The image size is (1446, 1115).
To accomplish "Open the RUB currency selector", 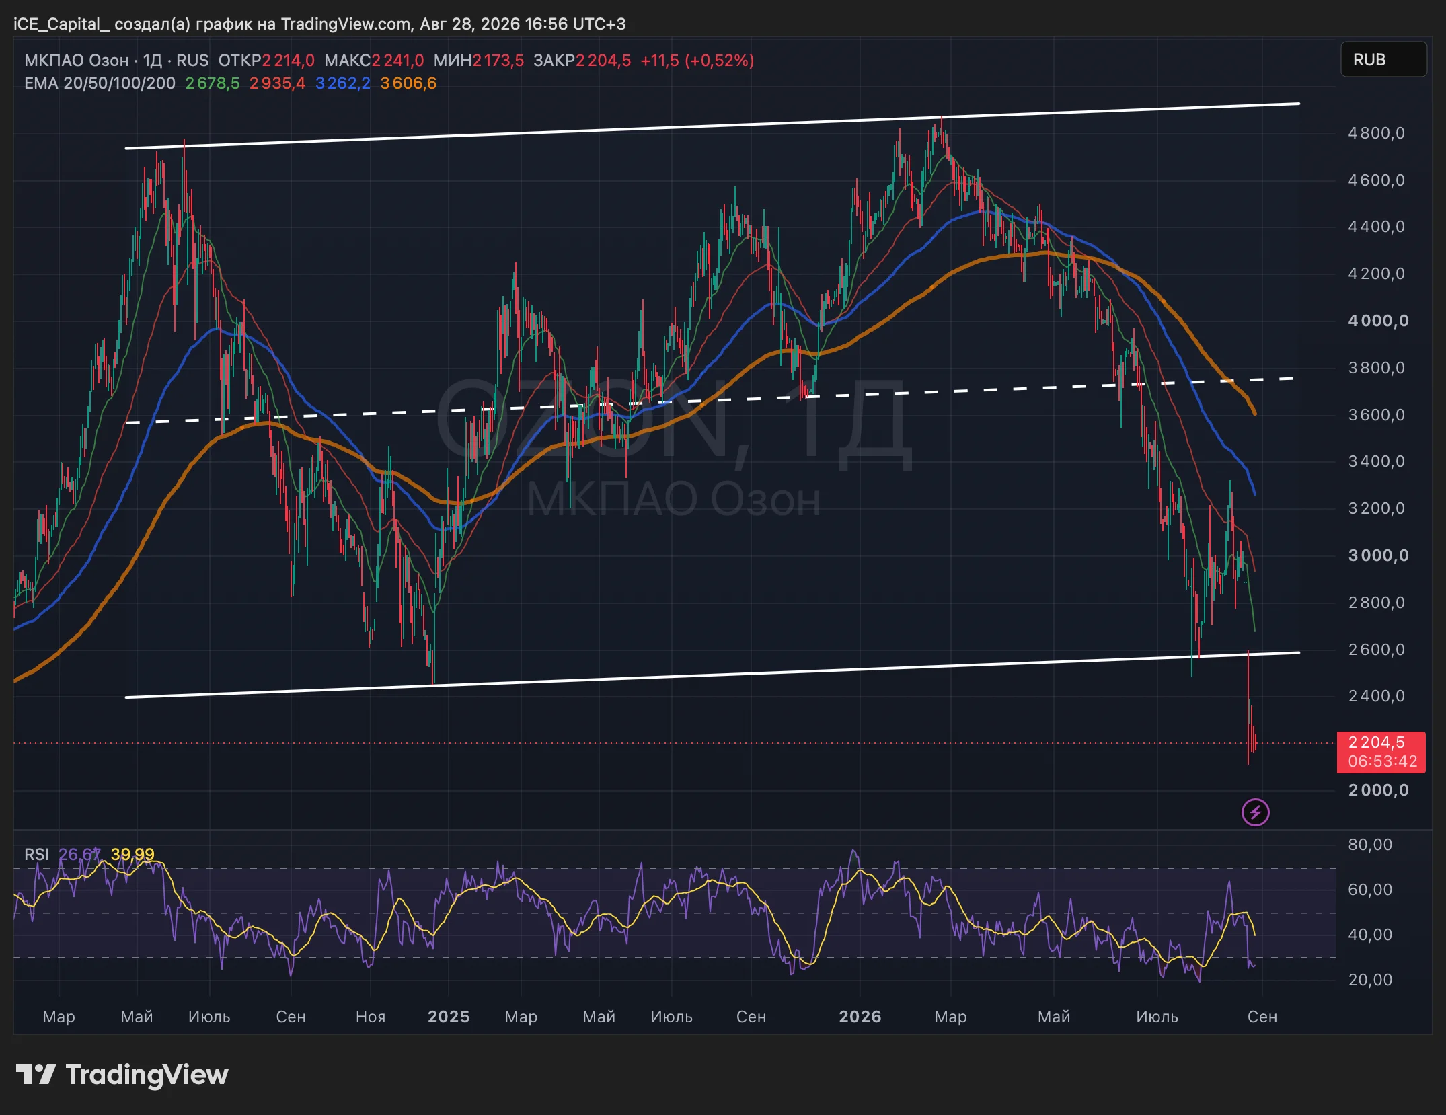I will [1383, 60].
